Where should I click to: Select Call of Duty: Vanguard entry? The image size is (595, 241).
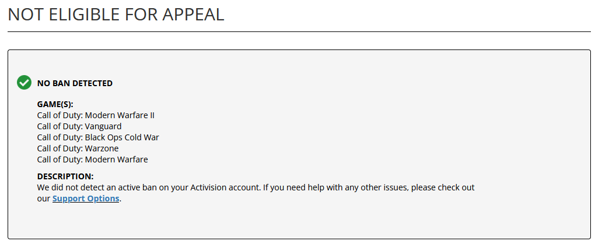79,126
